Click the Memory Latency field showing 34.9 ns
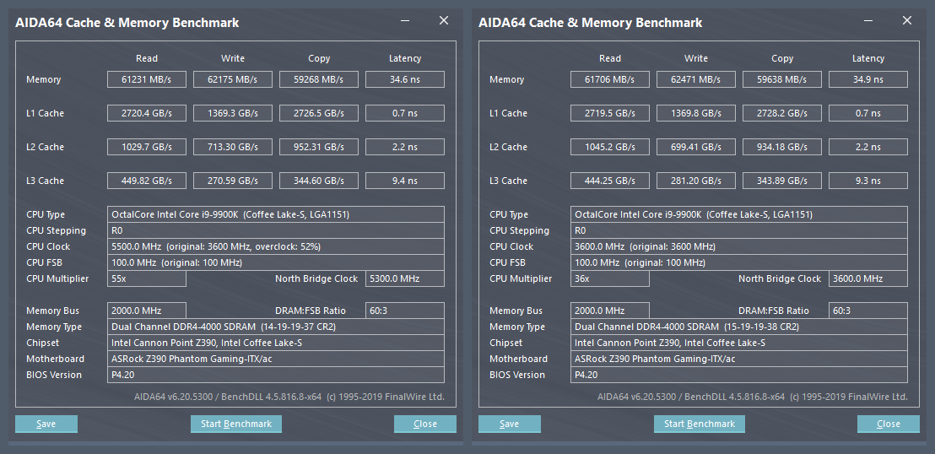This screenshot has width=935, height=454. coord(868,79)
